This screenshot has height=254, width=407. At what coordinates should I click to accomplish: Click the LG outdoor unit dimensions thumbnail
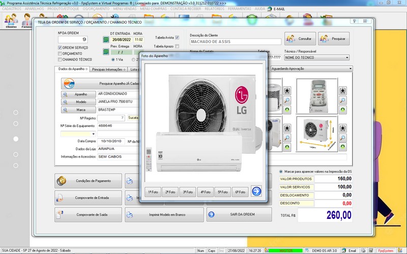coord(317,134)
